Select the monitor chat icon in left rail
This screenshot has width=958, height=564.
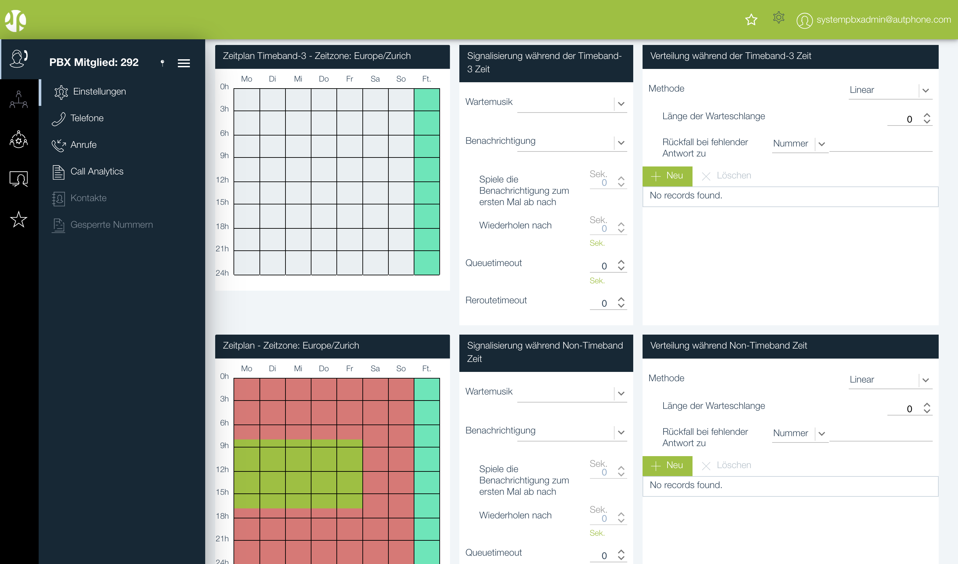click(19, 179)
